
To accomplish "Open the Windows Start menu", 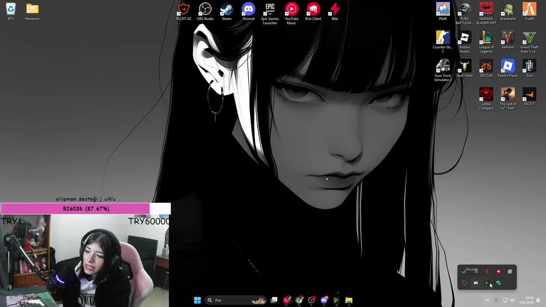I will tap(197, 300).
